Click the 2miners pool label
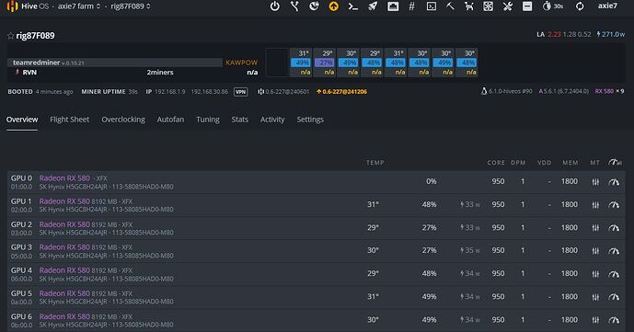The height and width of the screenshot is (332, 634). [x=160, y=73]
